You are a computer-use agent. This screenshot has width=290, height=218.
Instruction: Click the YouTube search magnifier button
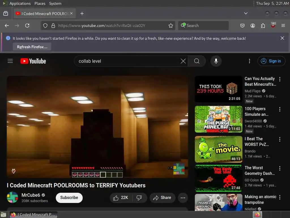(197, 61)
